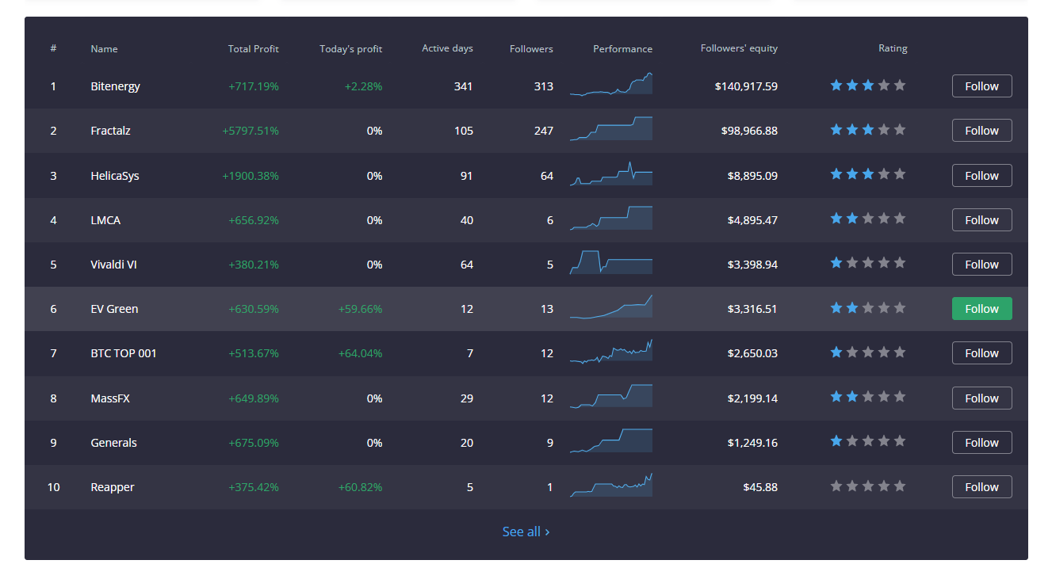Screen dimensions: 1052x583
Task: Follow the Reapper strategy
Action: point(981,487)
